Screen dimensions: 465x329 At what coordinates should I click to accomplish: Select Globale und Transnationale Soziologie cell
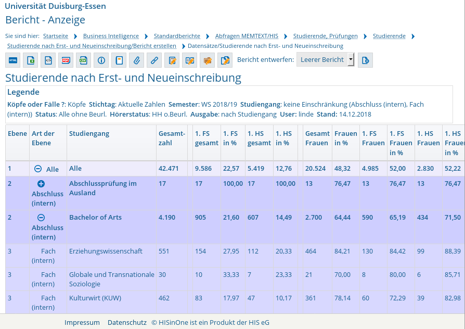pos(112,279)
